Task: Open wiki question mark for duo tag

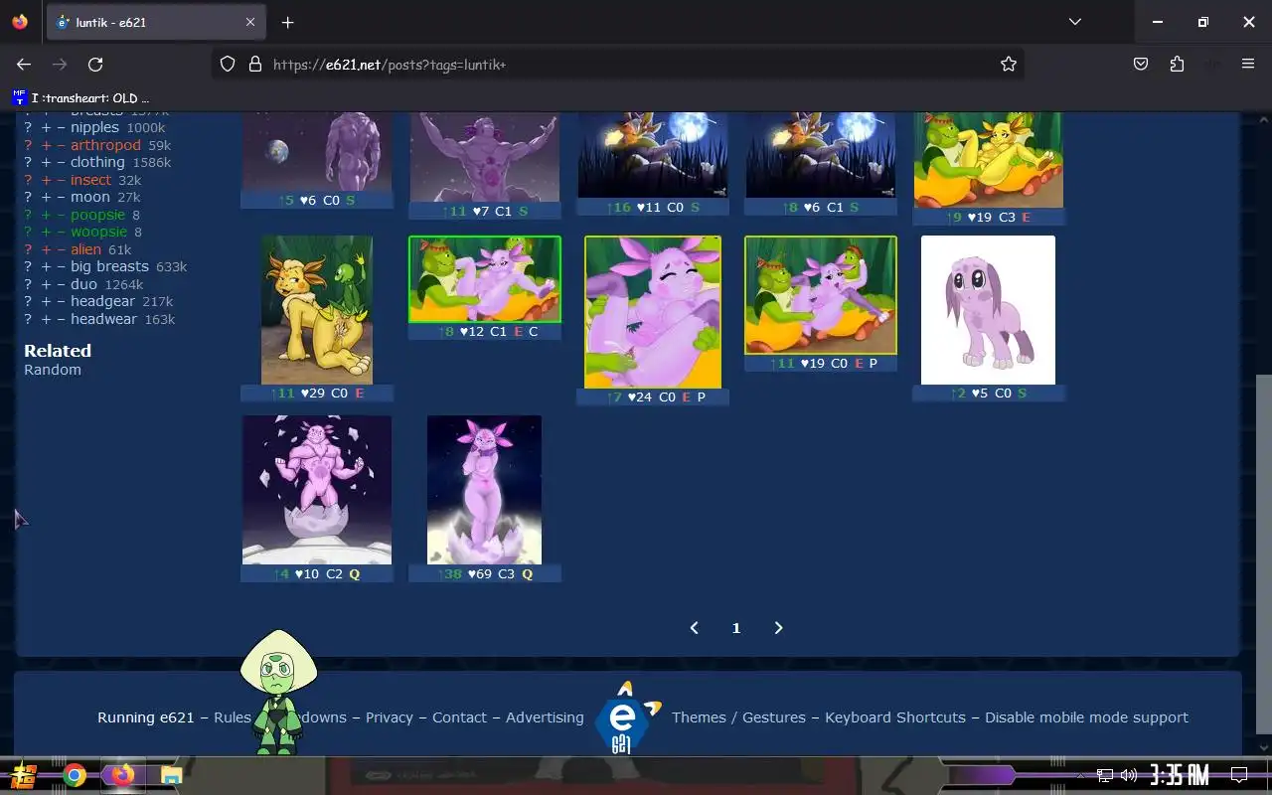Action: click(29, 284)
